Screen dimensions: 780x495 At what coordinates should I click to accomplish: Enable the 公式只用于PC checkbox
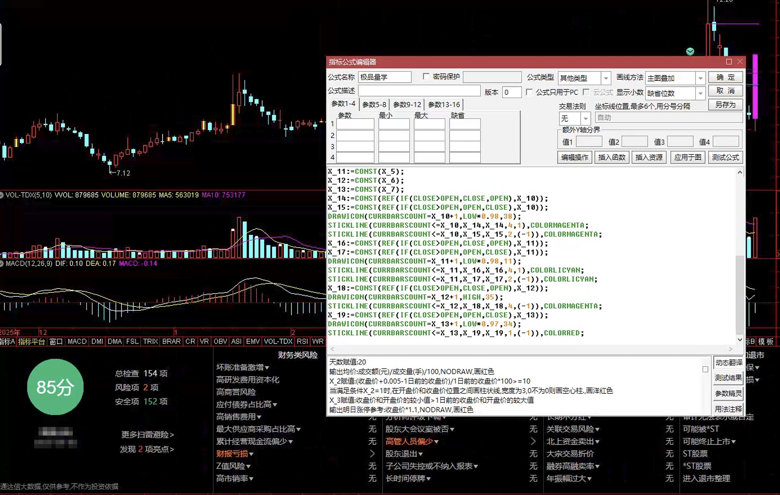[x=529, y=92]
